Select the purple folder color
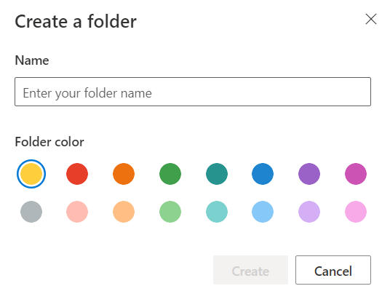 click(x=309, y=174)
